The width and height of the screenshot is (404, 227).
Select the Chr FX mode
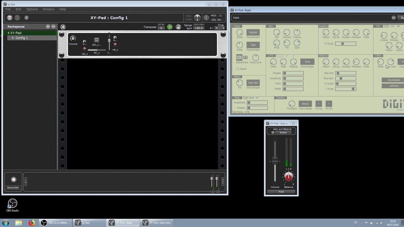tap(393, 26)
